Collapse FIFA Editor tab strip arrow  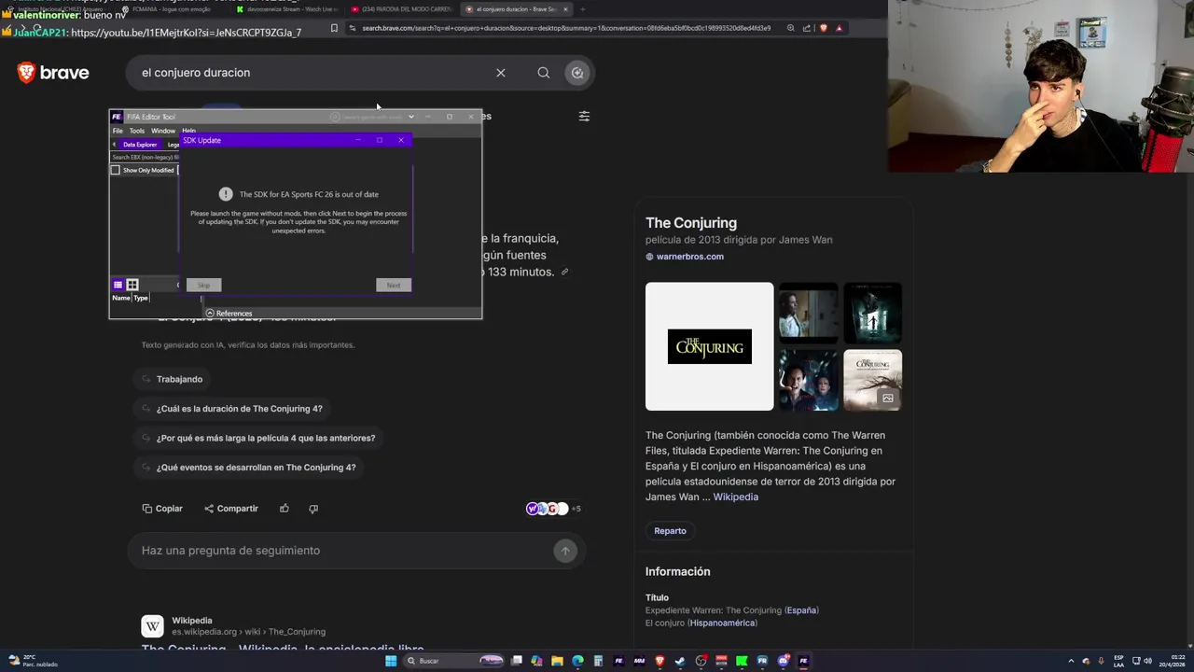tap(114, 145)
